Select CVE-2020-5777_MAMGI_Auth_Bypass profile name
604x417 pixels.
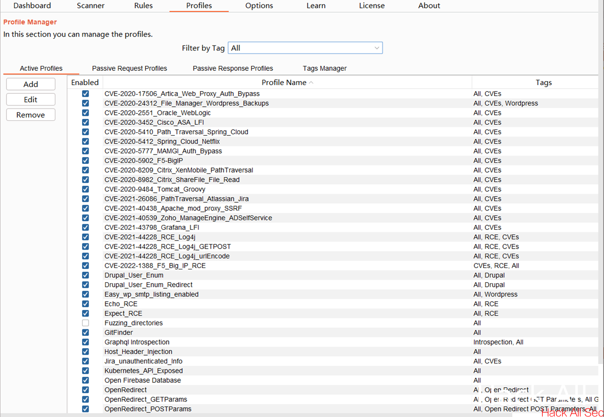(x=163, y=151)
